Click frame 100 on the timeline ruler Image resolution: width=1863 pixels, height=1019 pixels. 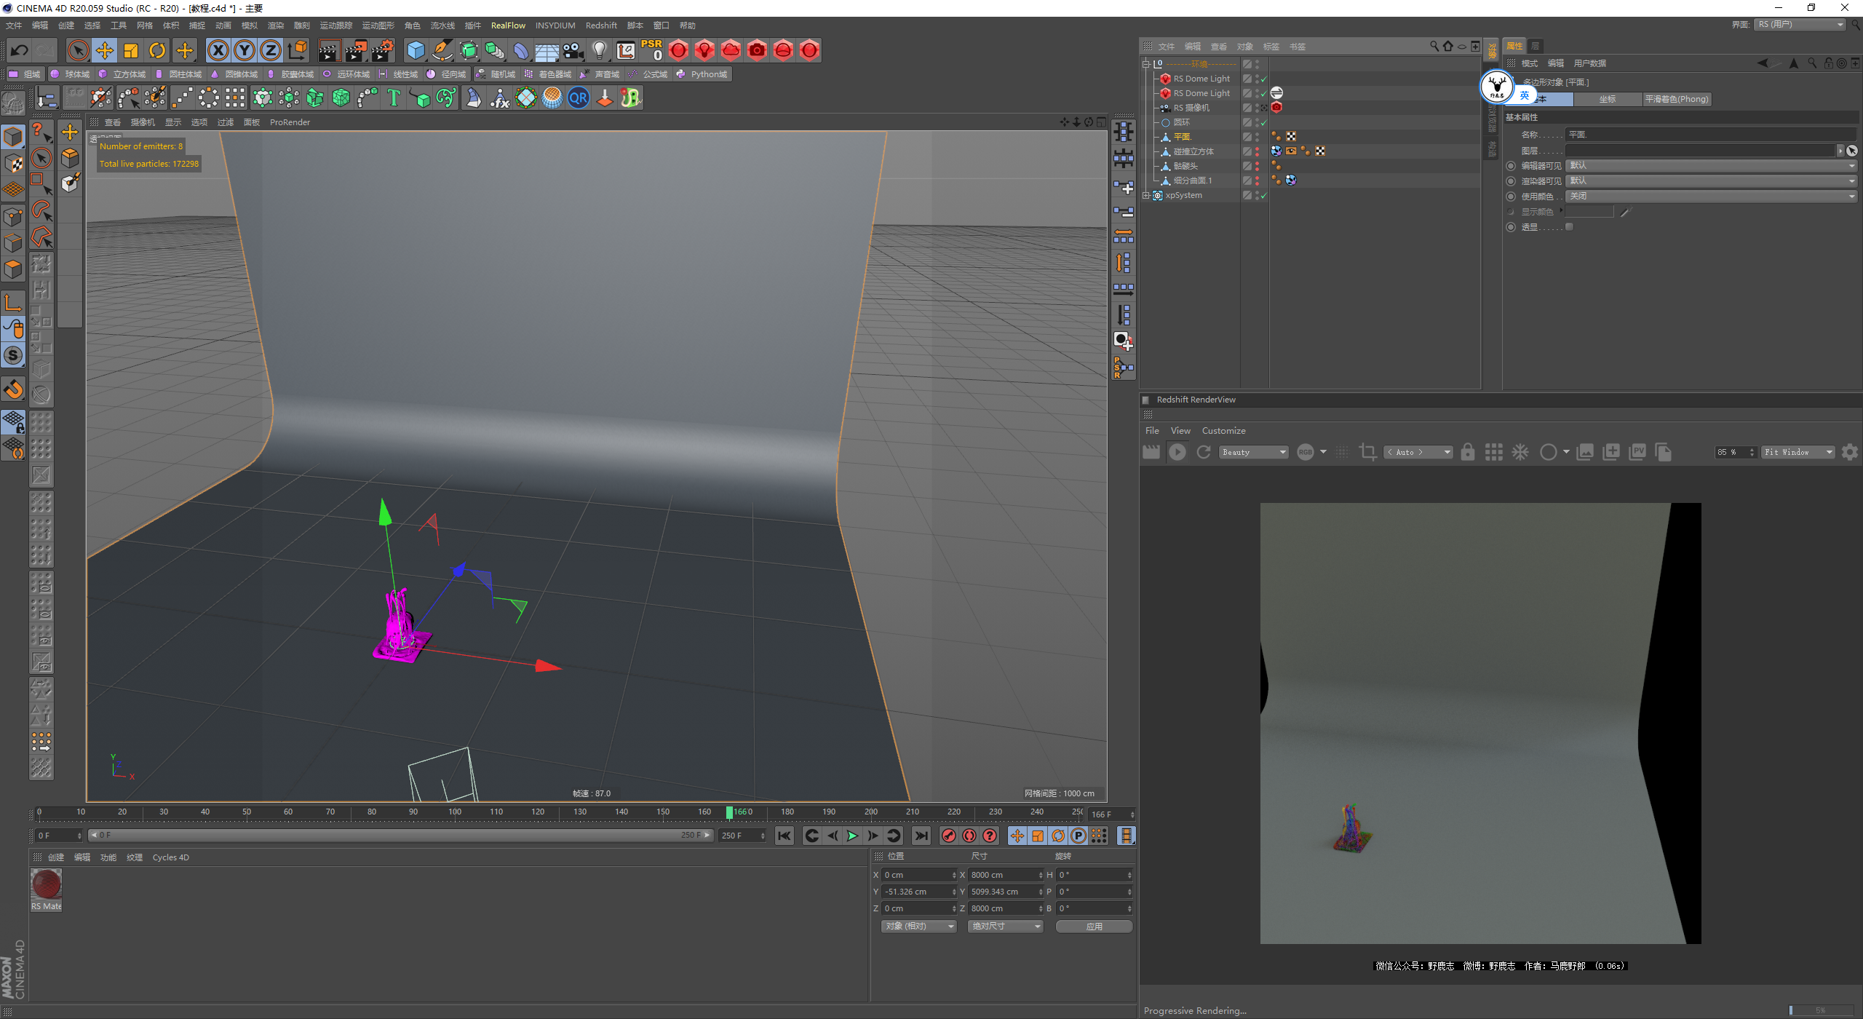click(455, 812)
